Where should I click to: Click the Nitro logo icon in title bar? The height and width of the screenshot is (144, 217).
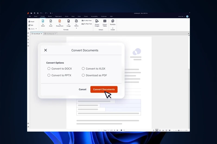coord(28,13)
